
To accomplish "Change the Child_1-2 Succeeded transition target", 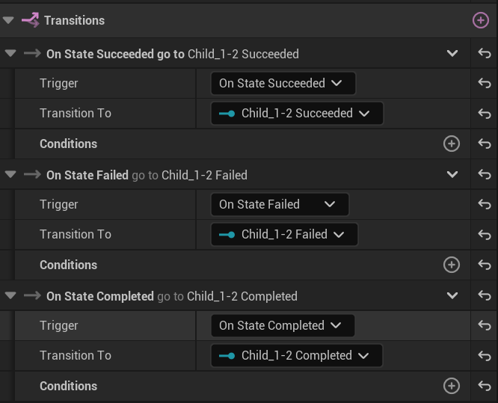I will click(x=297, y=114).
